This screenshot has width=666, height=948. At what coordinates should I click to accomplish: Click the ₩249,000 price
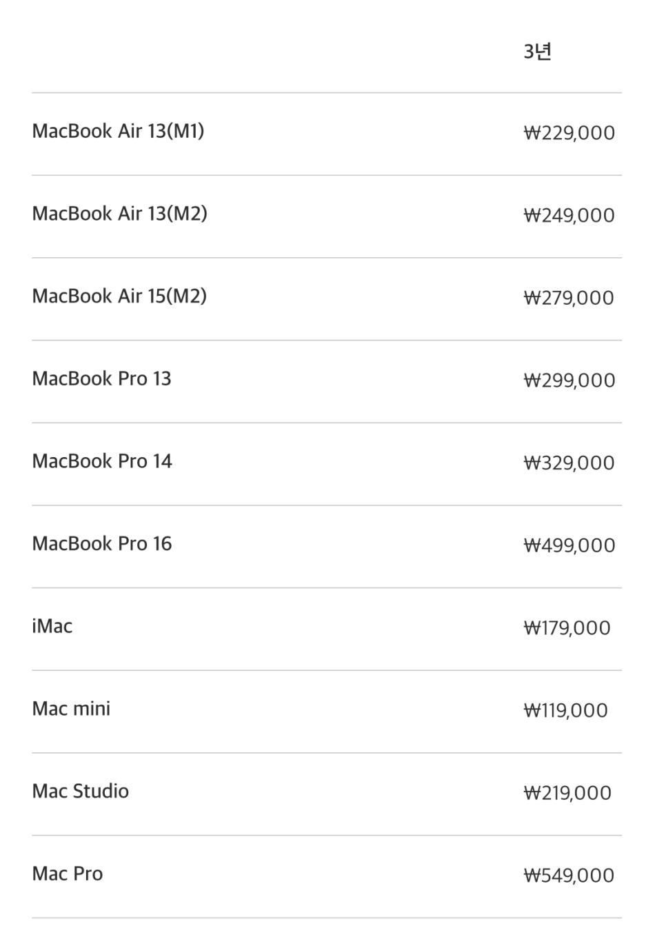point(569,215)
